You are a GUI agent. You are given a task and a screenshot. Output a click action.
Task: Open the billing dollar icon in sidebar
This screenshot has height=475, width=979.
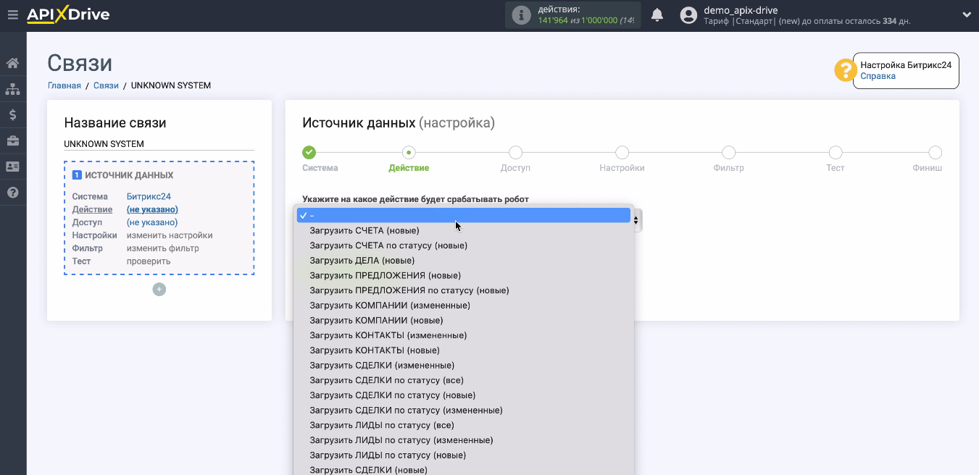pyautogui.click(x=12, y=114)
